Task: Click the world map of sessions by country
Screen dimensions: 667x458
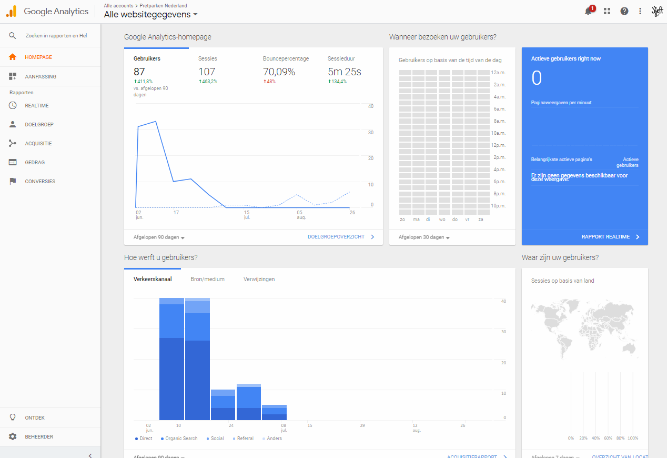Action: pos(585,329)
